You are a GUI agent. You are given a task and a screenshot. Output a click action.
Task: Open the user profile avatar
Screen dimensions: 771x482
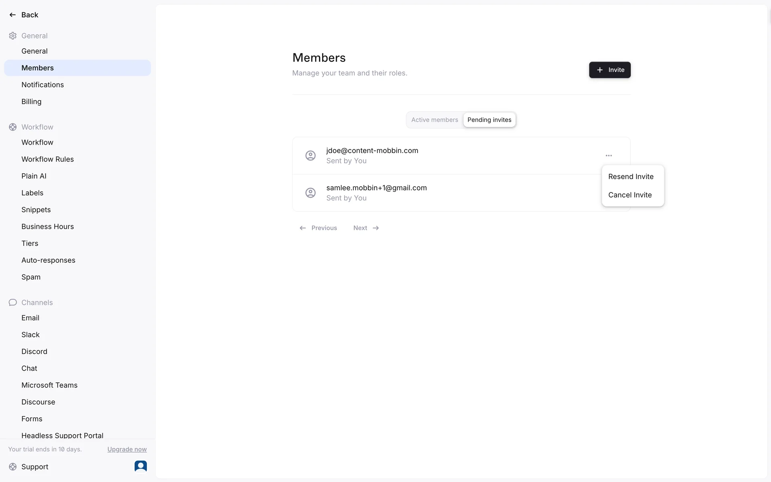pos(141,466)
